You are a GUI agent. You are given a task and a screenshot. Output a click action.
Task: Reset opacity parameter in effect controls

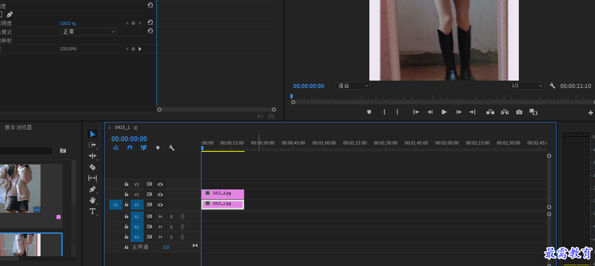click(x=150, y=23)
